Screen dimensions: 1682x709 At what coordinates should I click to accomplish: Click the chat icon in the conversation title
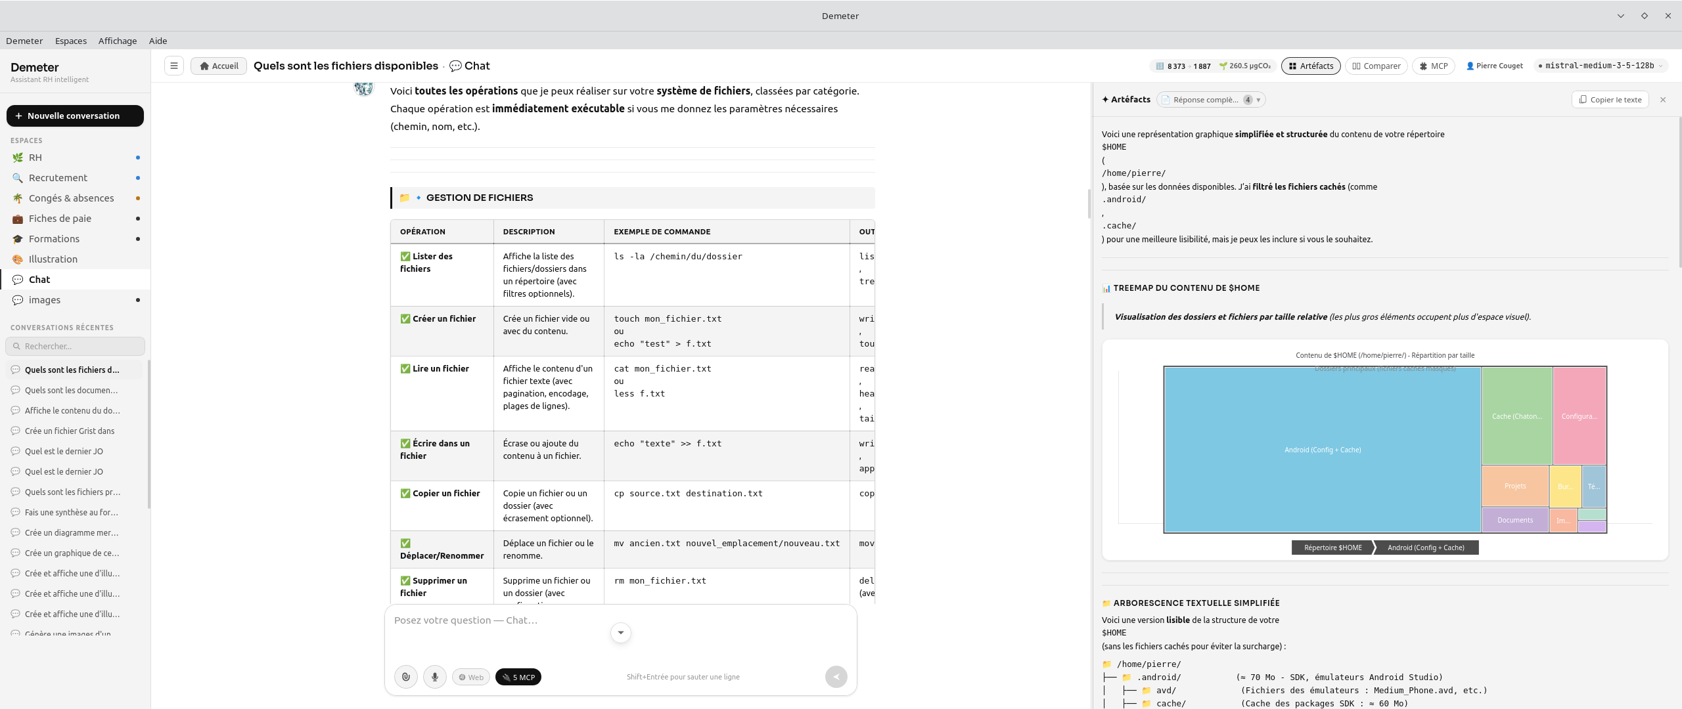point(455,66)
